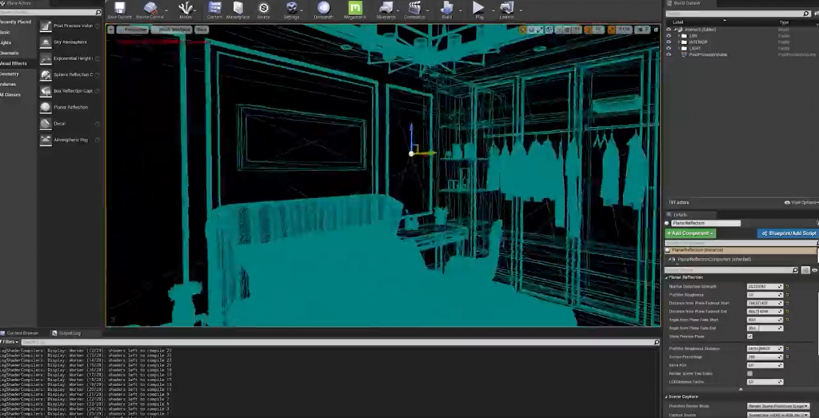Switch to the Output Log tab
This screenshot has height=418, width=819.
pos(66,332)
